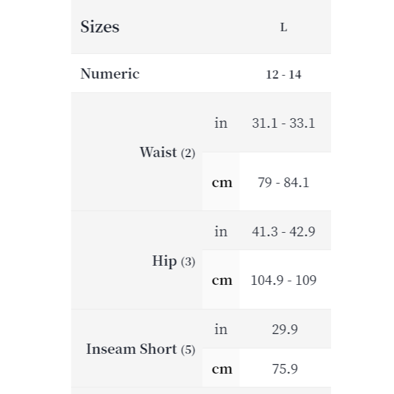The height and width of the screenshot is (394, 394).
Task: Click the Hip row label
Action: [164, 261]
